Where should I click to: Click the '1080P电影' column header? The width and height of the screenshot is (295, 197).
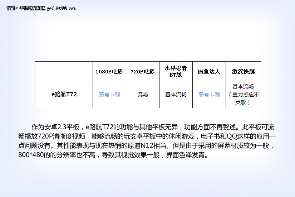pos(109,71)
